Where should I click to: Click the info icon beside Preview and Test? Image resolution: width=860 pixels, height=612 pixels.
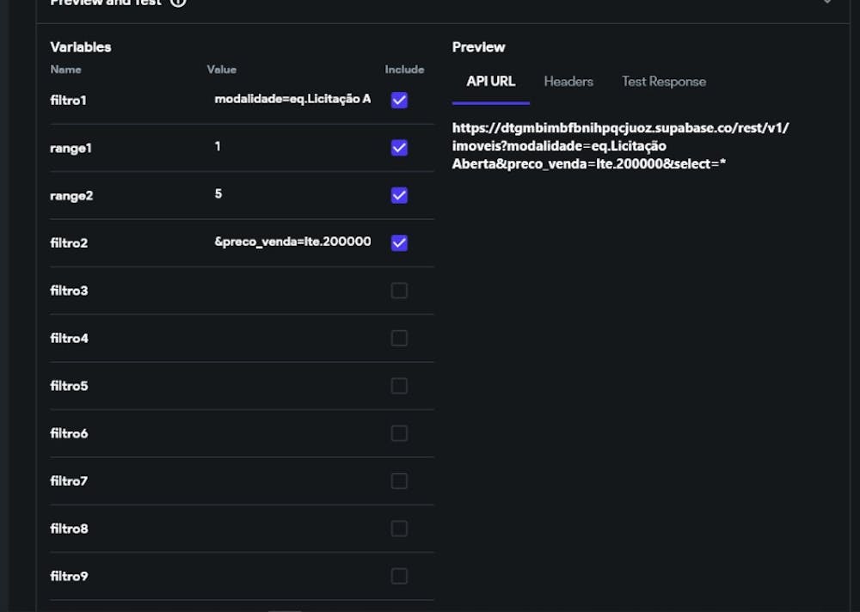178,3
